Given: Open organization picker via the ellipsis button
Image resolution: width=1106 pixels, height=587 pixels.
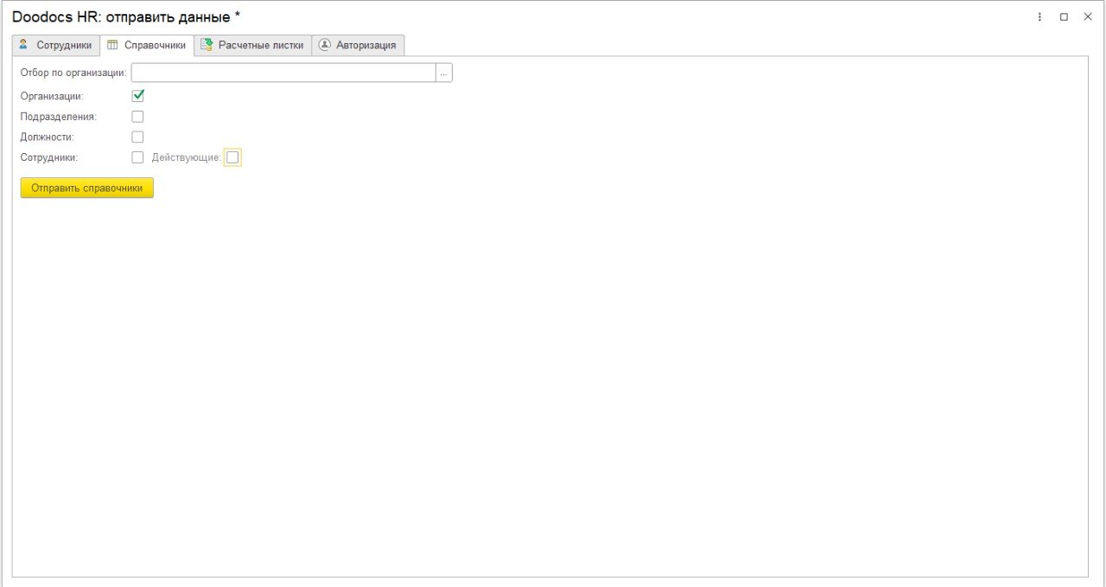Looking at the screenshot, I should coord(444,73).
